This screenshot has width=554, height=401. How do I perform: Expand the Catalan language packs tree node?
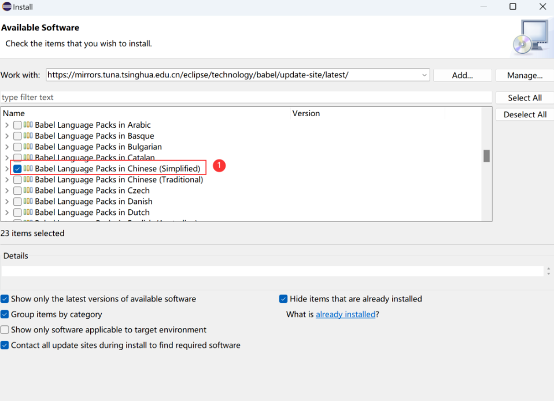click(x=7, y=157)
